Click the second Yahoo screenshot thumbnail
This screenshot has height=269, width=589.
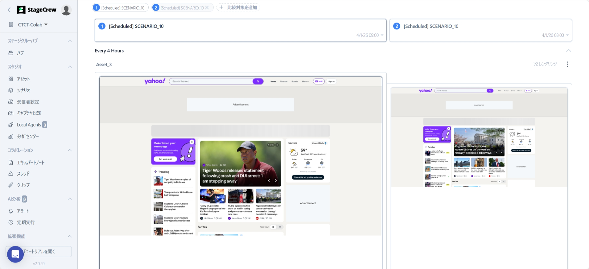click(479, 137)
